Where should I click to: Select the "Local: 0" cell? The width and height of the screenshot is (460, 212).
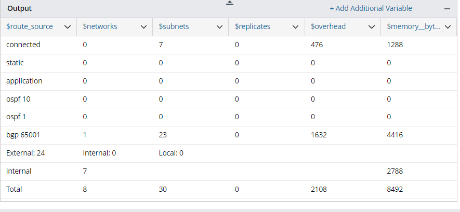click(171, 153)
